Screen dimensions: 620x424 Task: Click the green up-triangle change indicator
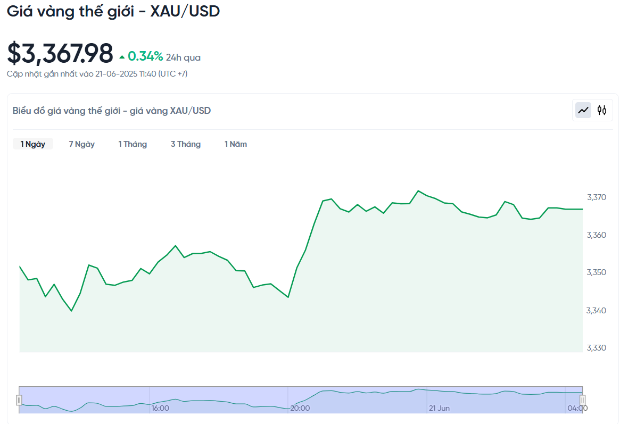[x=122, y=57]
